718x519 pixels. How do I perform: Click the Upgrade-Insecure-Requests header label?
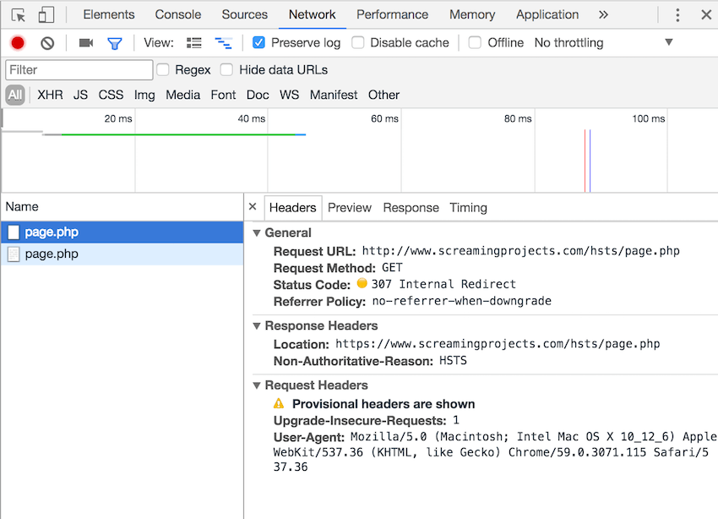360,420
